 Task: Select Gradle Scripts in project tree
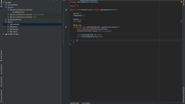(x=13, y=34)
